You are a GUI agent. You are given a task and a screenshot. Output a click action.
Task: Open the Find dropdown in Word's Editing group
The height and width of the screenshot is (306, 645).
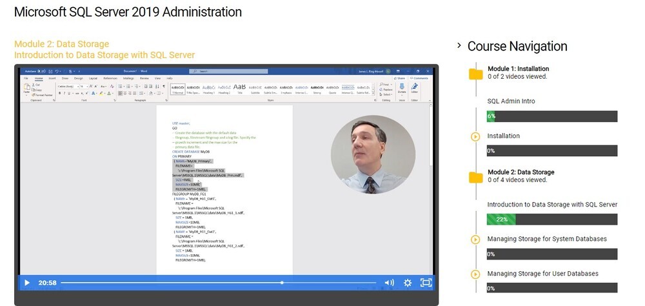point(392,85)
